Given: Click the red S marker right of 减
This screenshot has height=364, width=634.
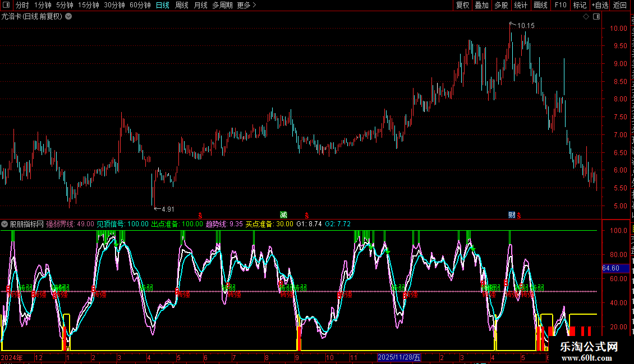Looking at the screenshot, I should coord(307,216).
